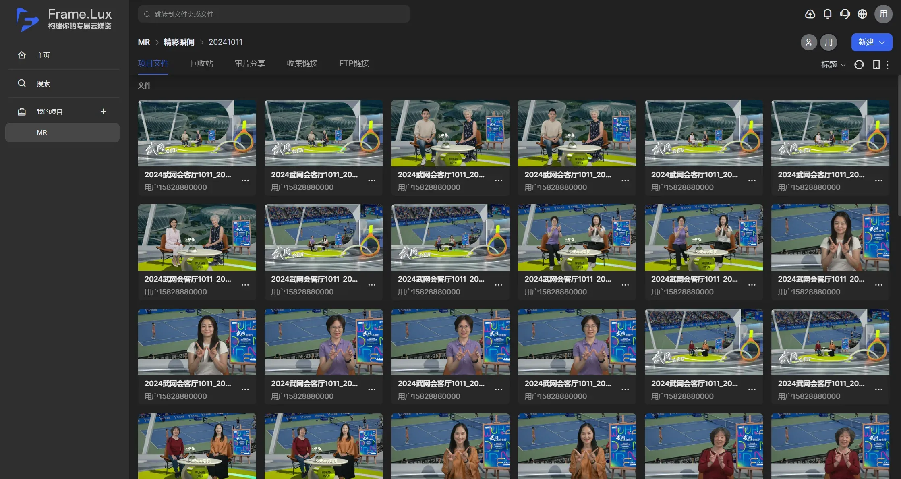
Task: Open more options for first file in row three
Action: click(x=245, y=390)
